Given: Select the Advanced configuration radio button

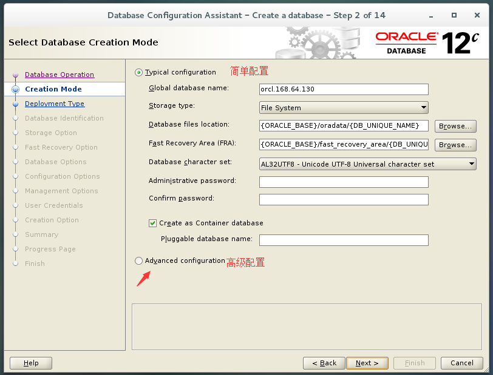Looking at the screenshot, I should pyautogui.click(x=138, y=261).
